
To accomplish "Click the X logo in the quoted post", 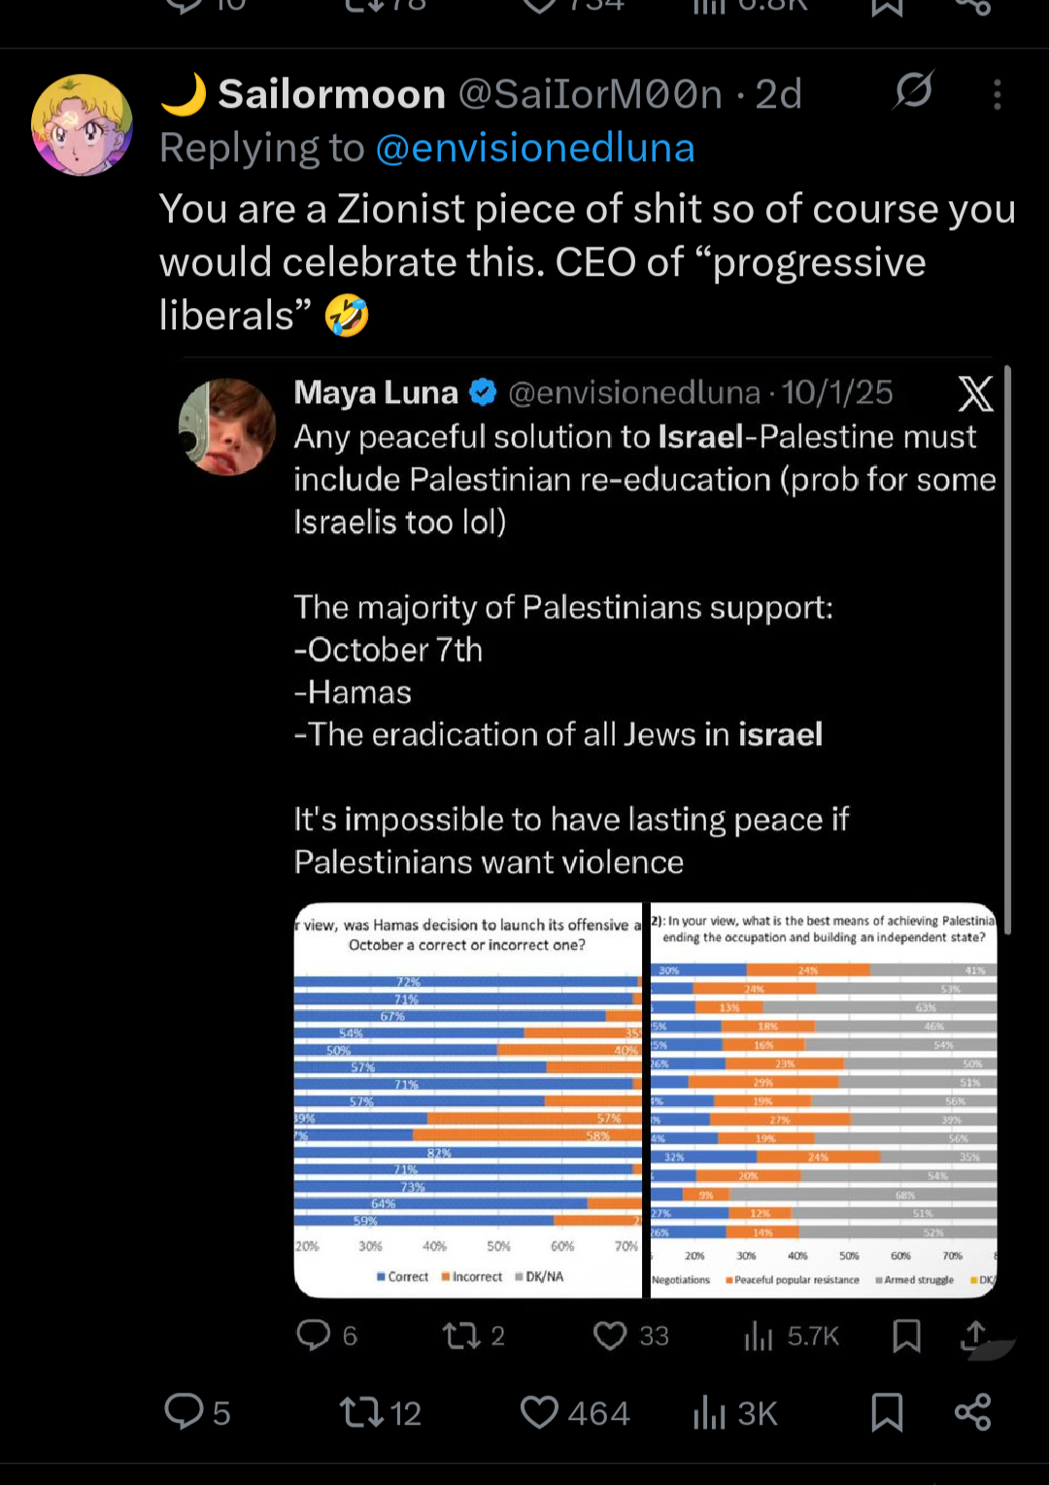I will [975, 393].
